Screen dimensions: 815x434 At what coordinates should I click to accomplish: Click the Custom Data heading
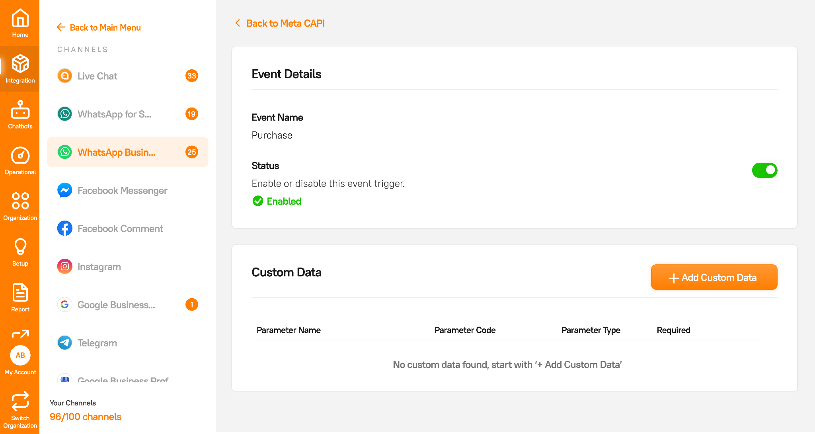click(286, 272)
